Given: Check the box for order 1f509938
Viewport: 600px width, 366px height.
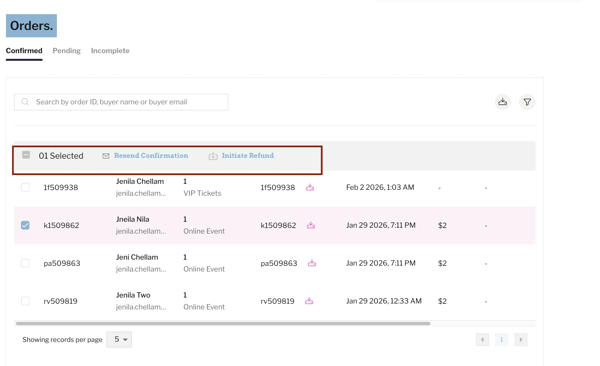Looking at the screenshot, I should coord(25,187).
